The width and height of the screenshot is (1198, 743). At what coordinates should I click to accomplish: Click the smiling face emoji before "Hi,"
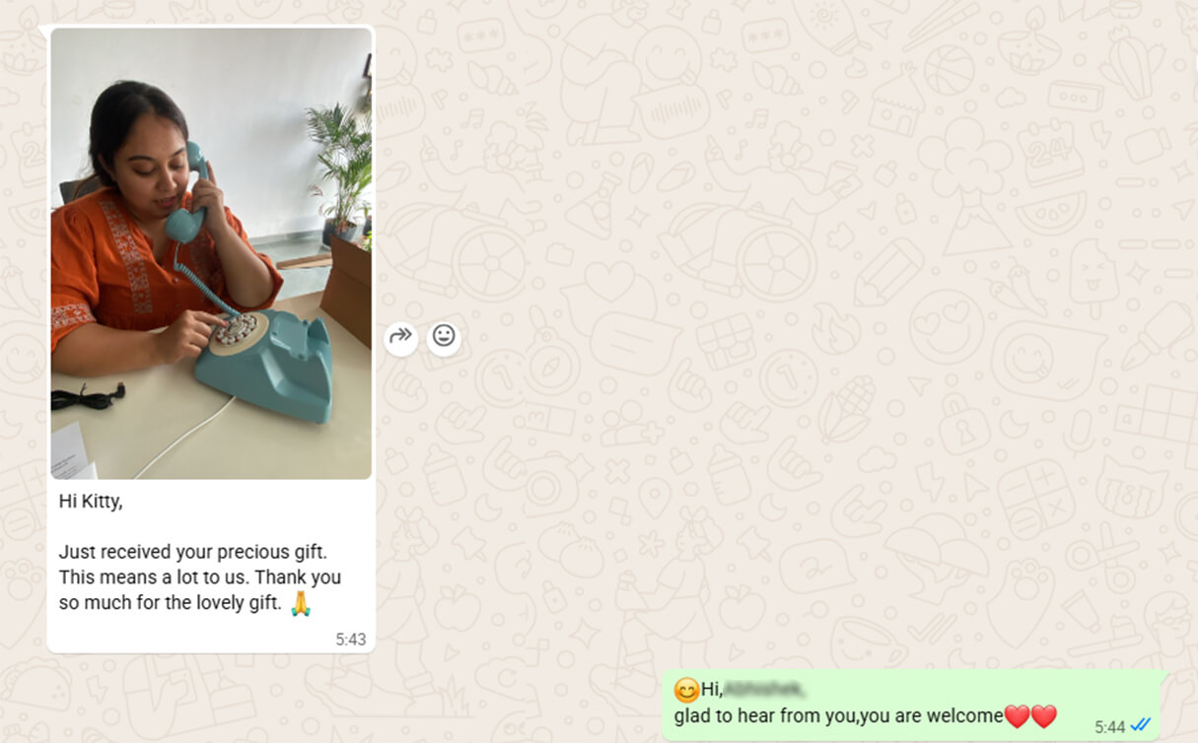pyautogui.click(x=685, y=690)
